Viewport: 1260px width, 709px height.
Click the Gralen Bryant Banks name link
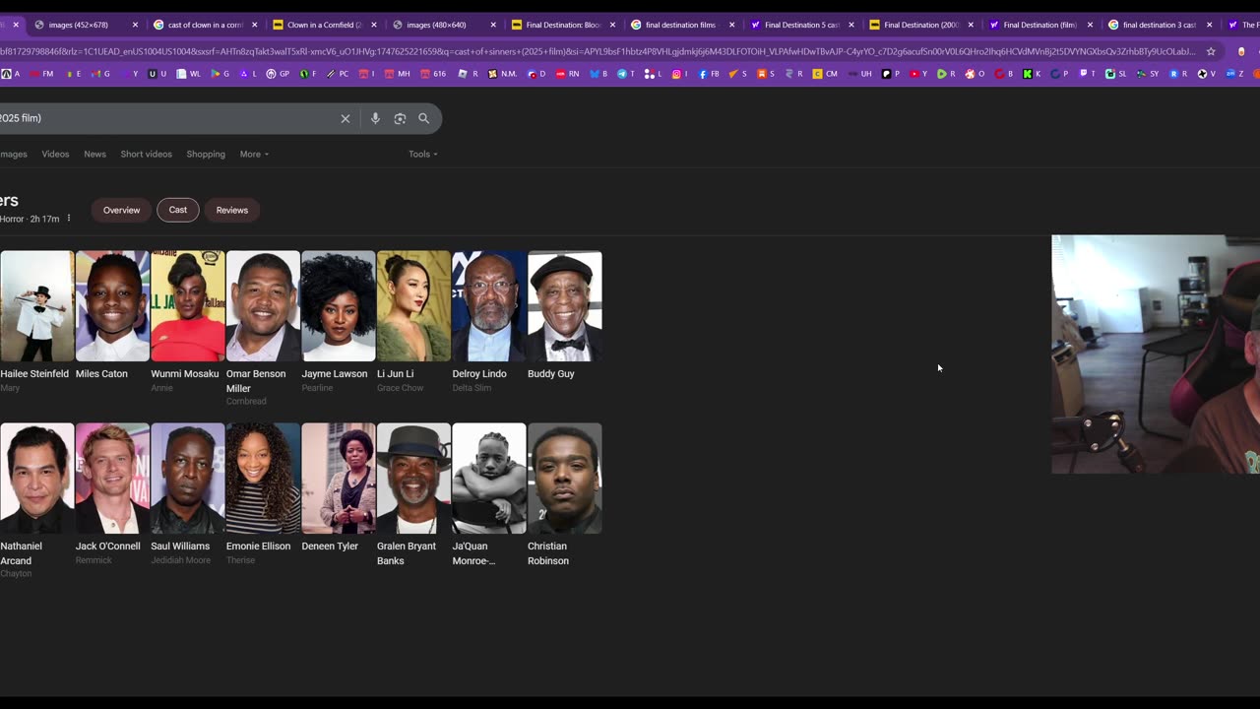(x=407, y=553)
